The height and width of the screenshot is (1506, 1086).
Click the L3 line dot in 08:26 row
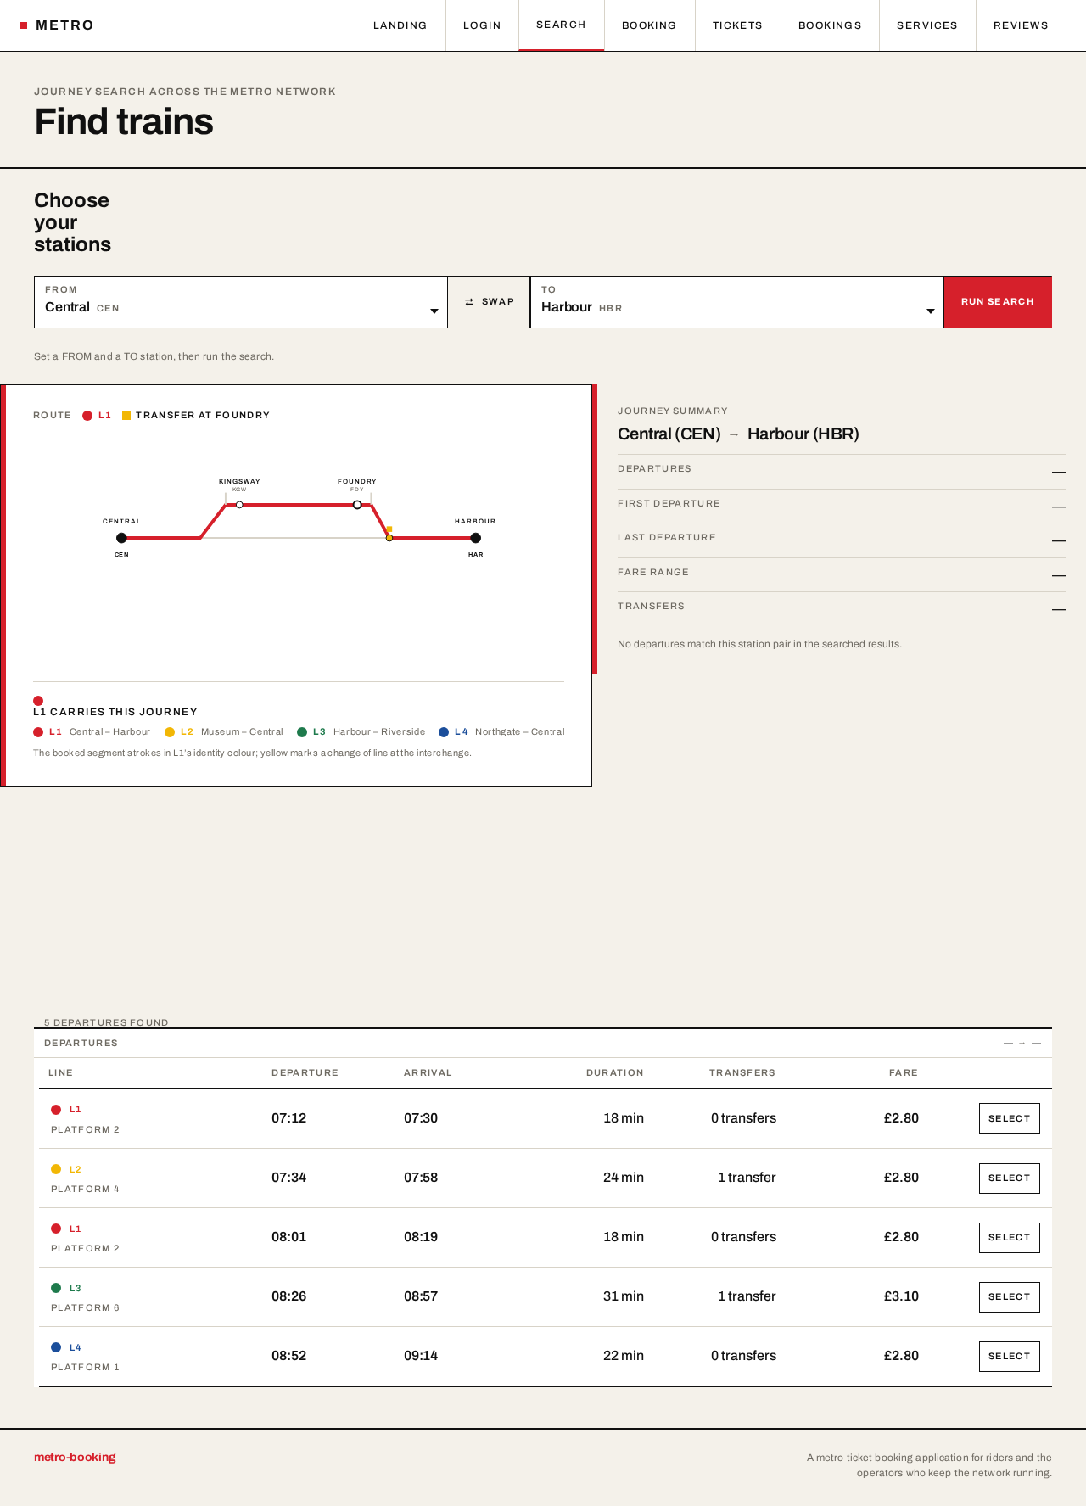tap(56, 1288)
